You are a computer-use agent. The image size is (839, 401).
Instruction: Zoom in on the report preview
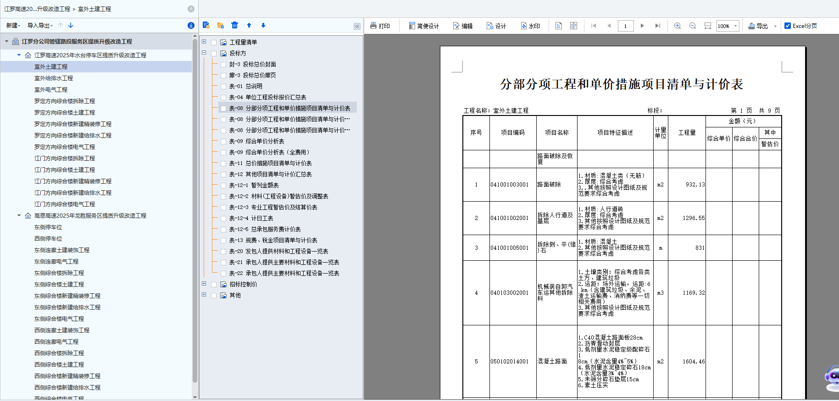pos(677,26)
